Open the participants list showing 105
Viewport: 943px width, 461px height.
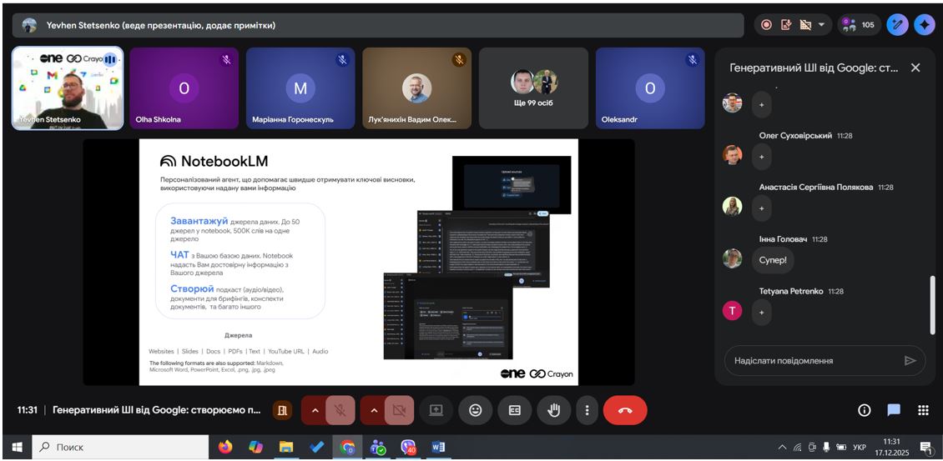point(859,25)
